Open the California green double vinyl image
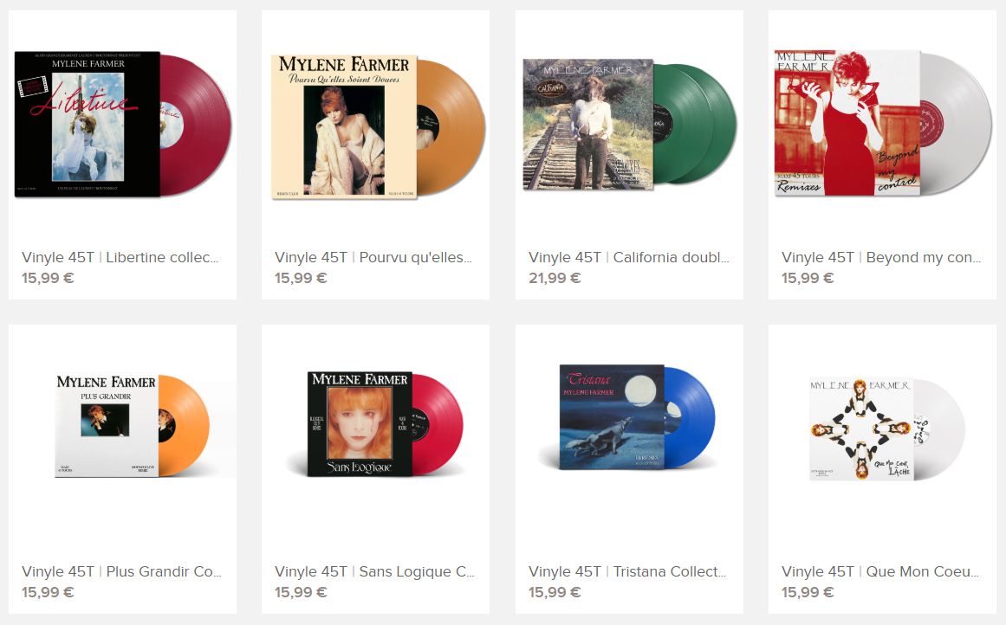The height and width of the screenshot is (625, 1006). click(629, 125)
